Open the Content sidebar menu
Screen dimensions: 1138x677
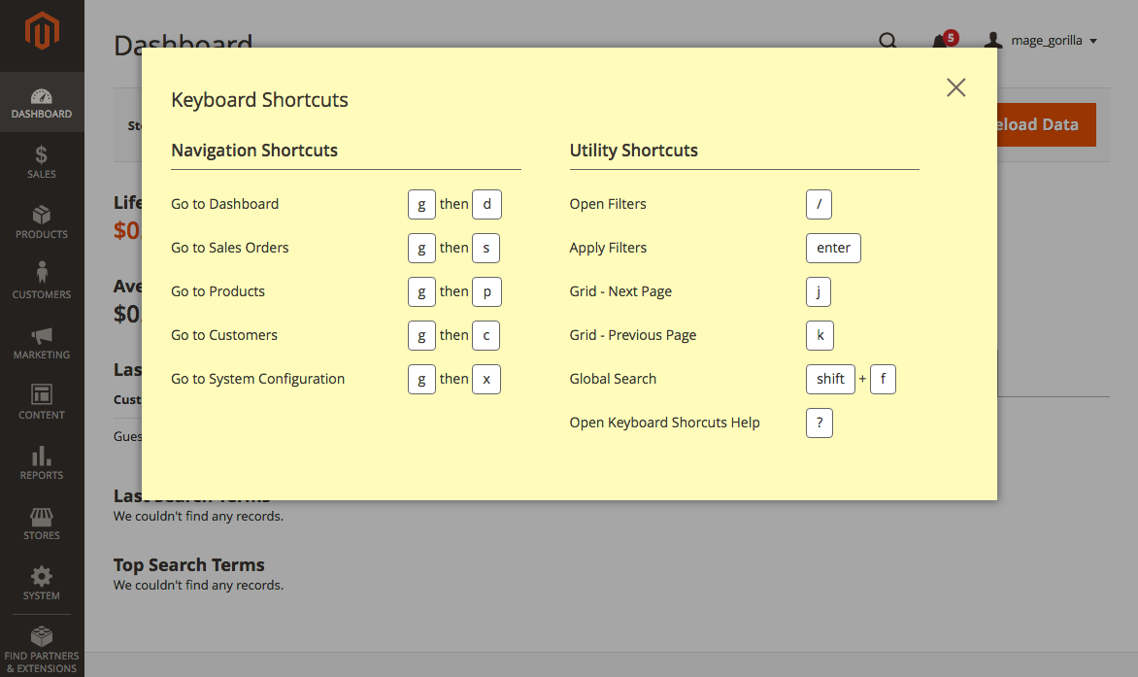point(42,402)
